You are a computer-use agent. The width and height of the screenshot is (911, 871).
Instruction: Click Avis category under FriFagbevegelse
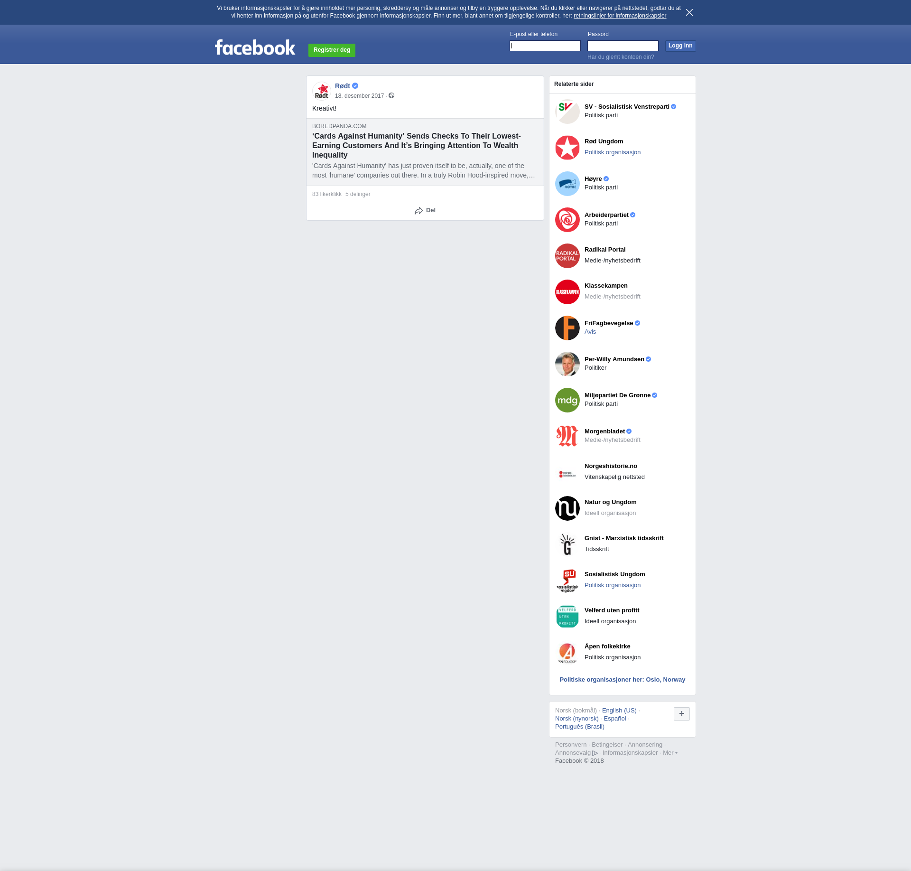pyautogui.click(x=590, y=332)
